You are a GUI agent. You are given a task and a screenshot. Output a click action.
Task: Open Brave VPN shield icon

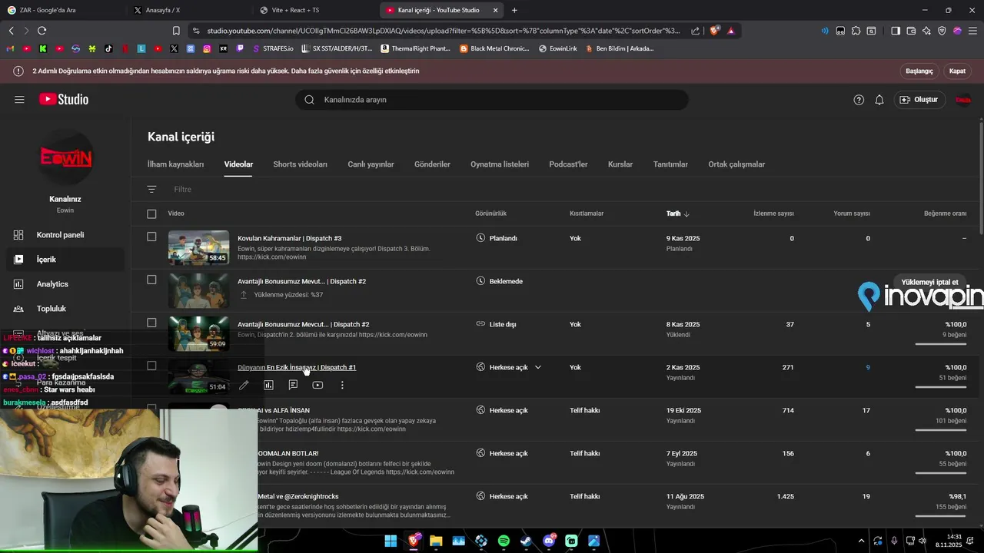click(942, 31)
